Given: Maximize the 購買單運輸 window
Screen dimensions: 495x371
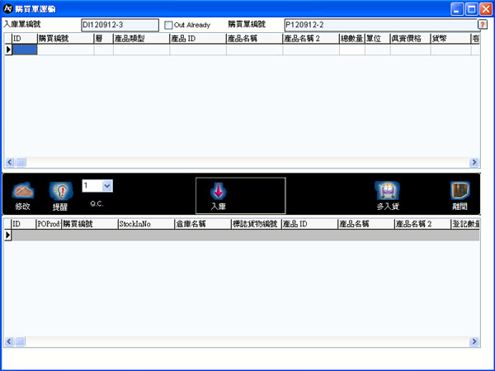Looking at the screenshot, I should 472,9.
